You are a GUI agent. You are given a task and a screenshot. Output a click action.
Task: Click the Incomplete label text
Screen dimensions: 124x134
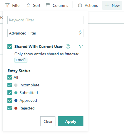[29, 85]
